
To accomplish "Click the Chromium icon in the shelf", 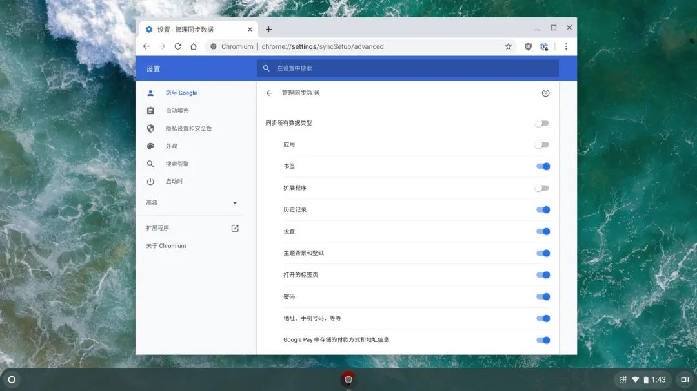I will (x=348, y=379).
